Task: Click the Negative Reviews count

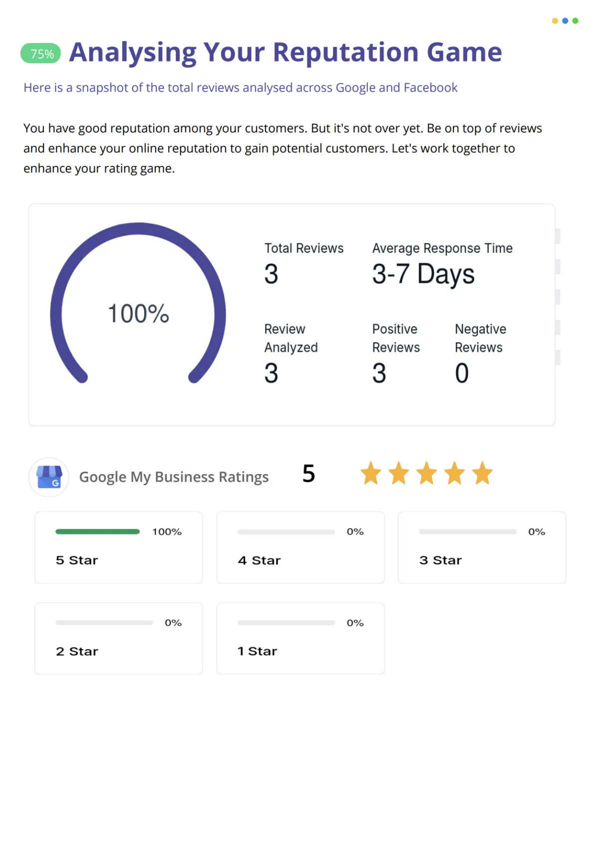Action: coord(462,373)
